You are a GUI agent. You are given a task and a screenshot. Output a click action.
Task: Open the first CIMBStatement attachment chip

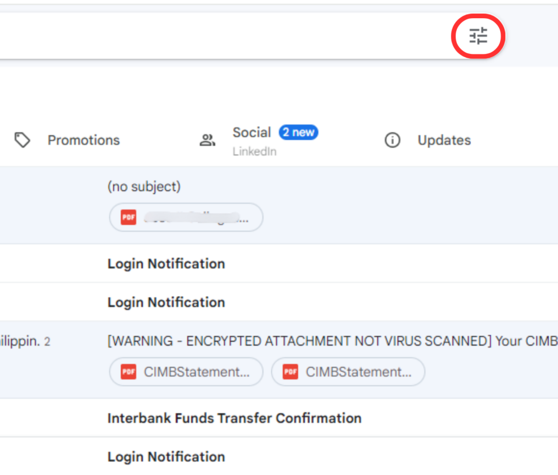point(186,371)
